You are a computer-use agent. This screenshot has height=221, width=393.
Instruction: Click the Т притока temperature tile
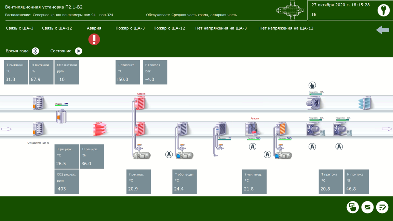(330, 182)
